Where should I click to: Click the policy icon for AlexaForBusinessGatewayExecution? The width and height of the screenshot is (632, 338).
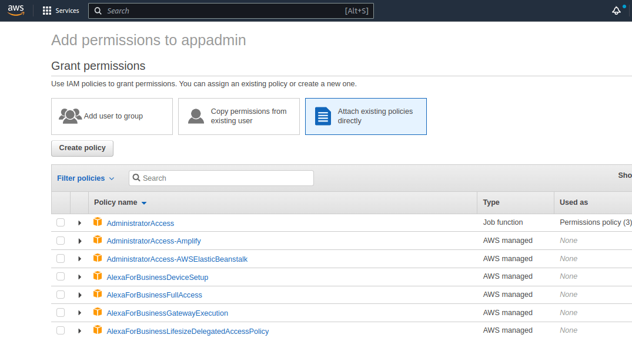98,312
